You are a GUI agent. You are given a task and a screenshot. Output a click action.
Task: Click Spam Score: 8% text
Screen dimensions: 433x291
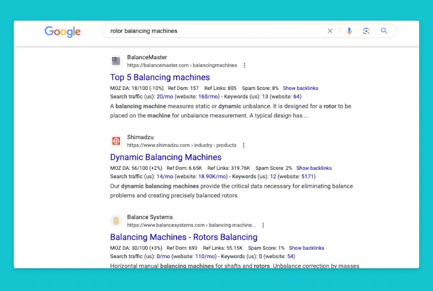coord(260,88)
